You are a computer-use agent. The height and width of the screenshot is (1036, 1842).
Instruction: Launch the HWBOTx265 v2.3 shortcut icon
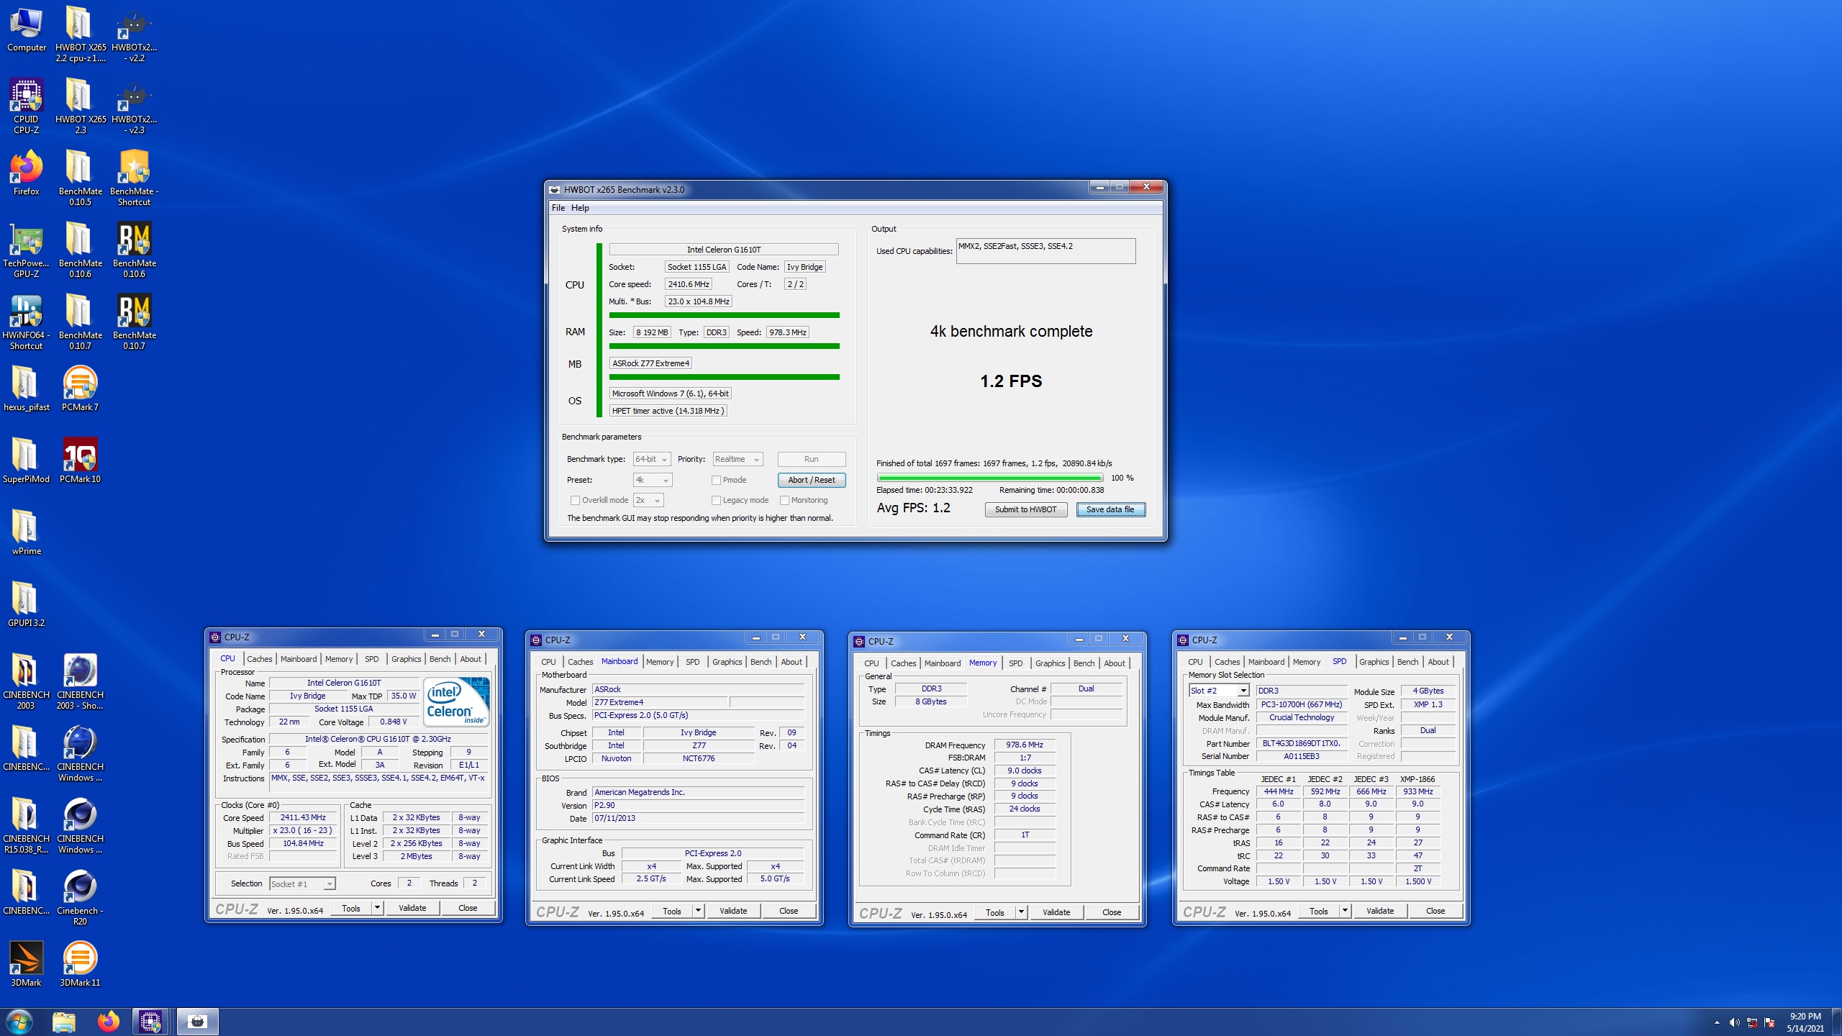pyautogui.click(x=135, y=106)
